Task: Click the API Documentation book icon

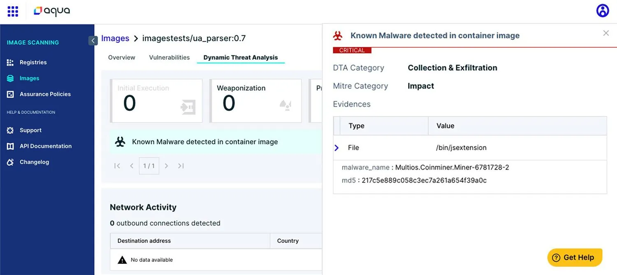Action: 10,146
